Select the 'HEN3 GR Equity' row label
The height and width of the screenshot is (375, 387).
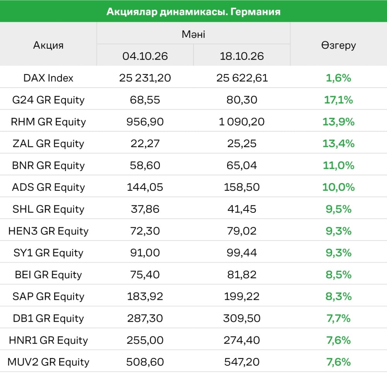[48, 231]
